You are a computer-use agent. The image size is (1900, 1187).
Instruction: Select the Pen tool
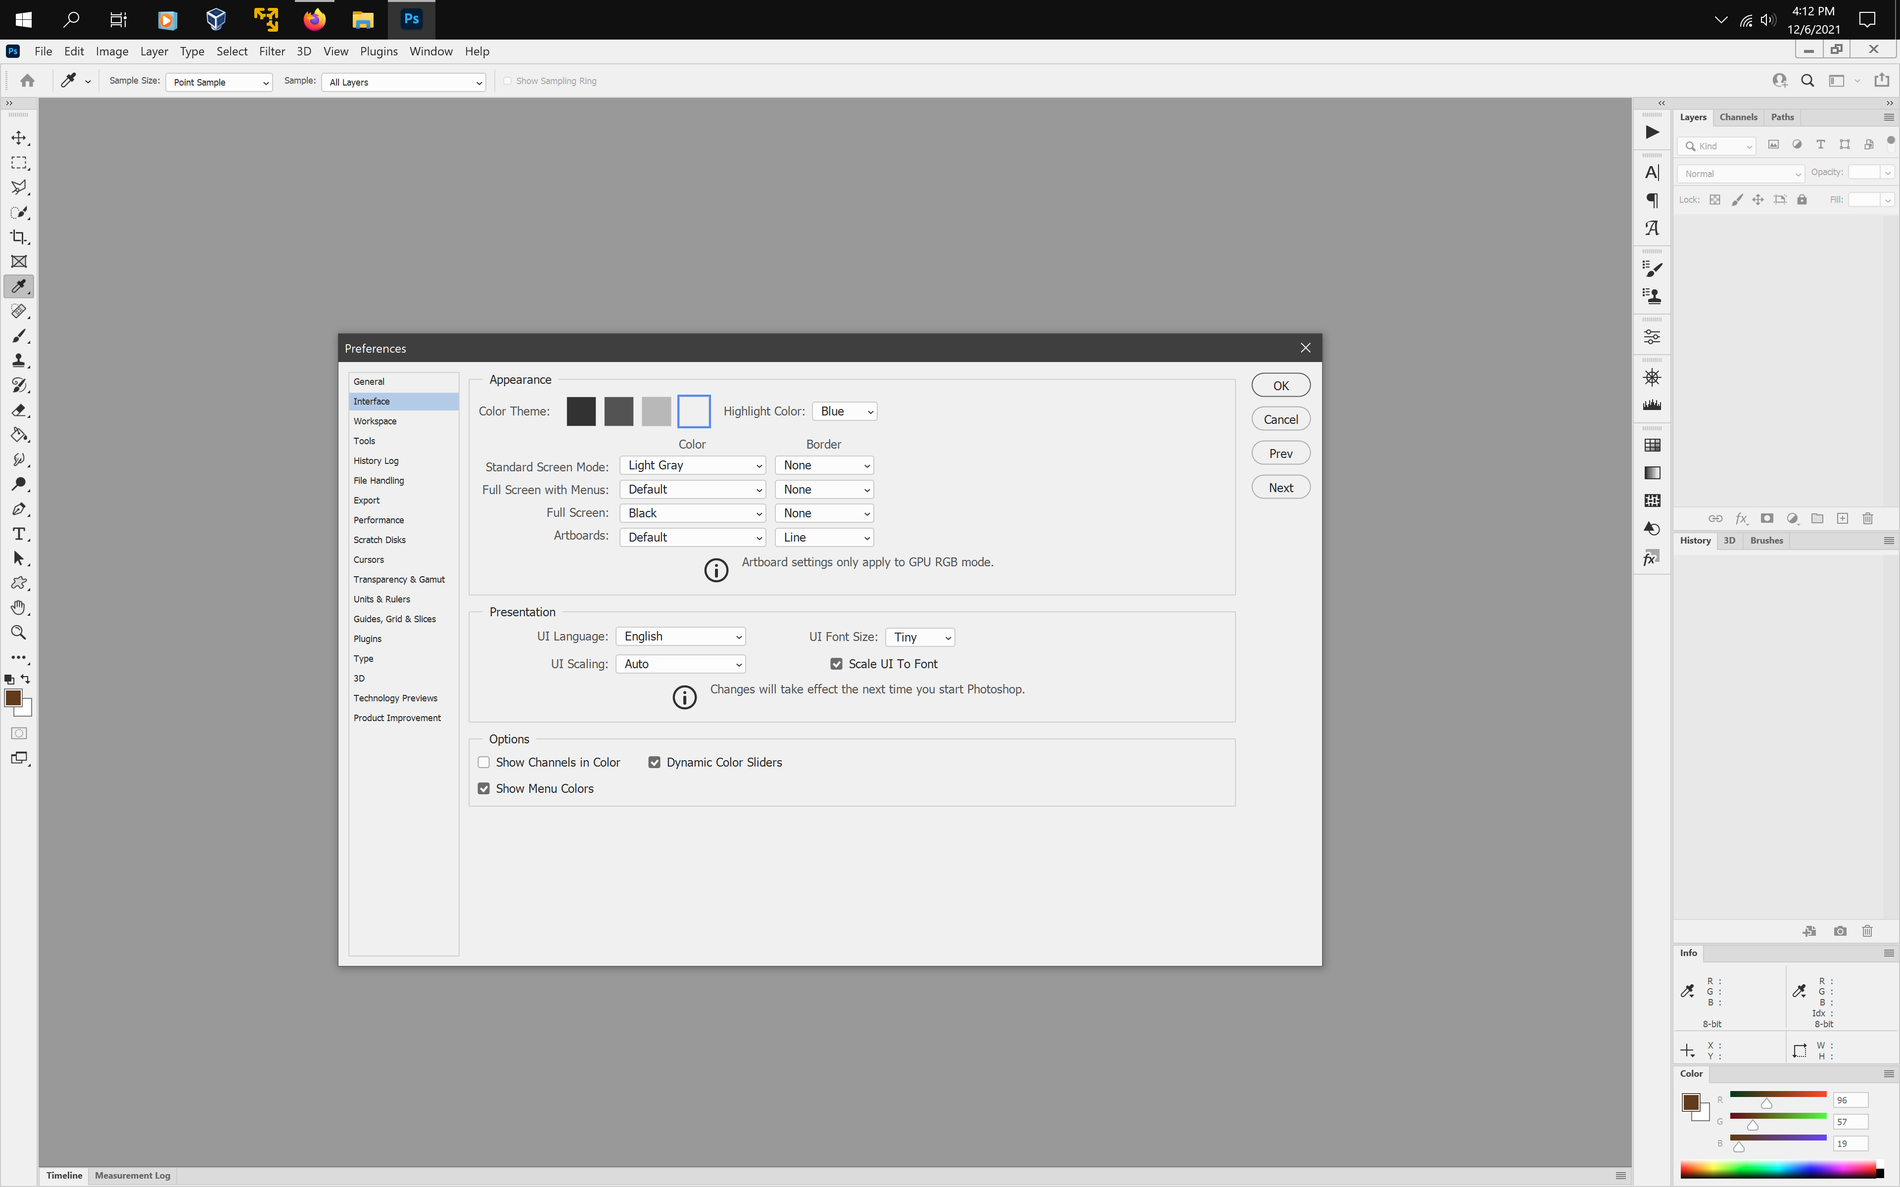point(19,509)
